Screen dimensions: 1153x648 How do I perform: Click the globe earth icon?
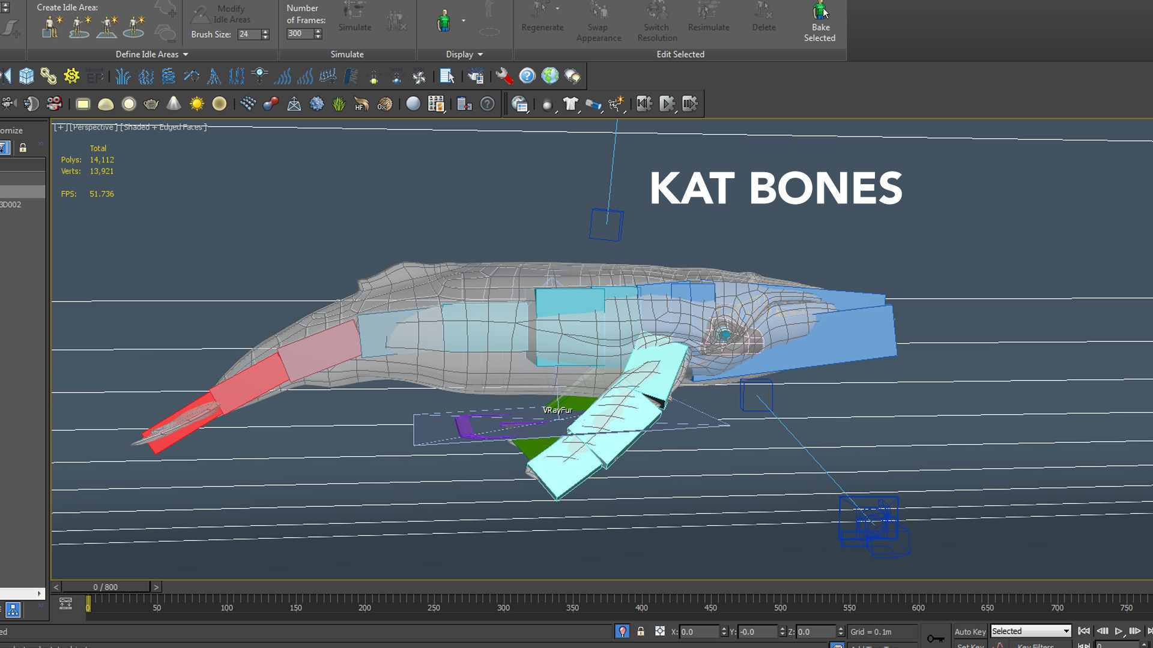[549, 76]
